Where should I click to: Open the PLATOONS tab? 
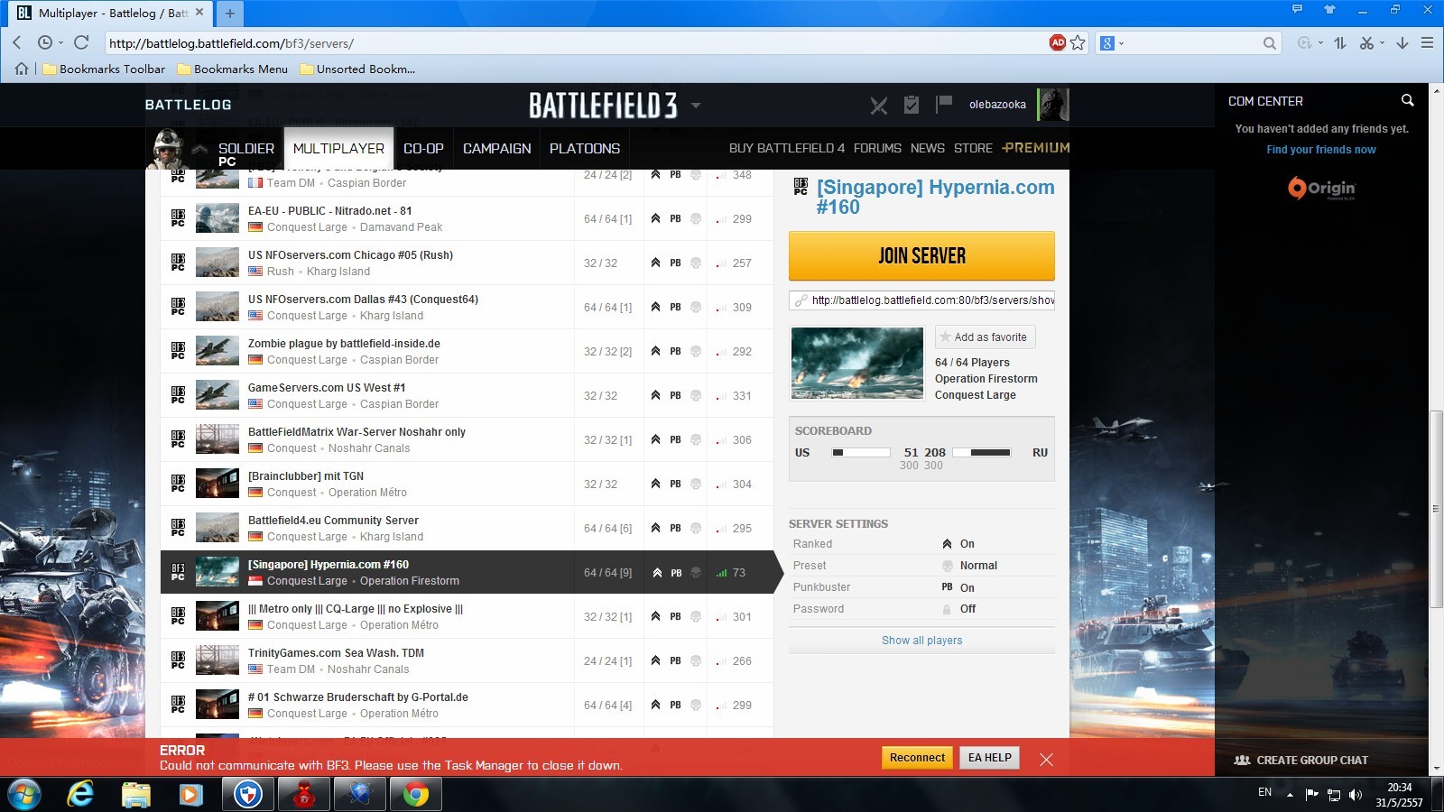coord(585,148)
